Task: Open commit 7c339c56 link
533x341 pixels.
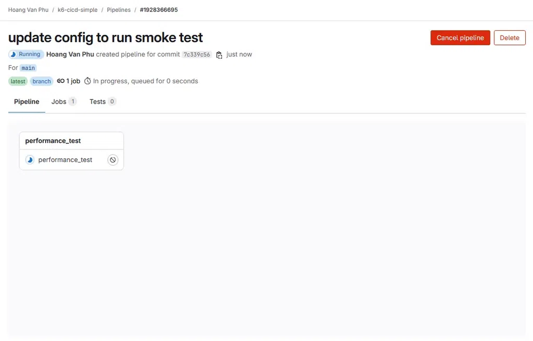Action: point(197,55)
